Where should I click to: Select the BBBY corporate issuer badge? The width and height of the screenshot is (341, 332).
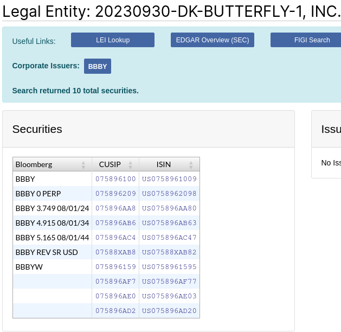point(98,66)
